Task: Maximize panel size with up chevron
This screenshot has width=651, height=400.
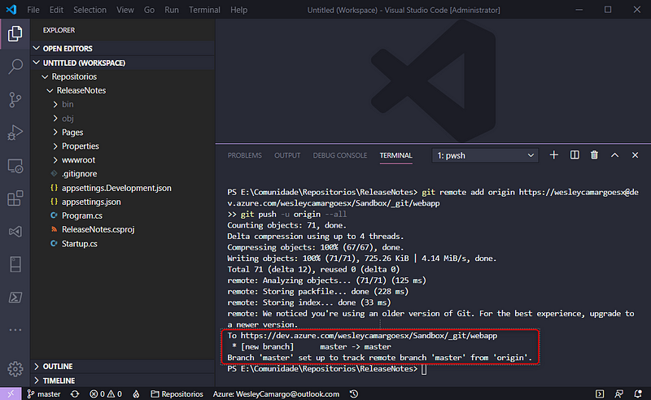Action: coord(614,154)
